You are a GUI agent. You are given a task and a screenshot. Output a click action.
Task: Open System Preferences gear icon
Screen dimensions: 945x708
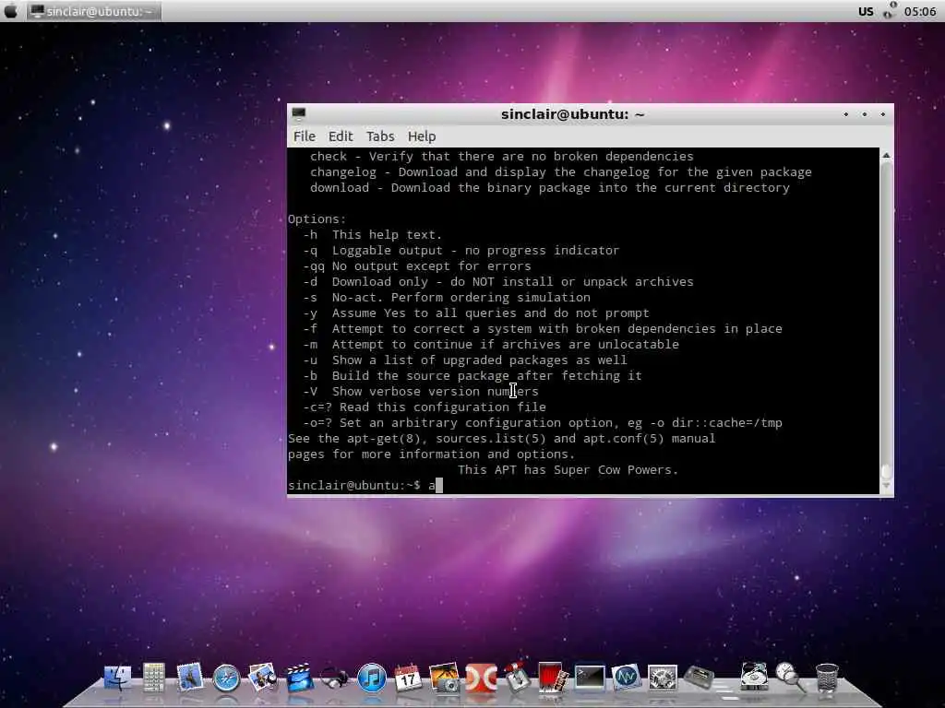click(663, 678)
